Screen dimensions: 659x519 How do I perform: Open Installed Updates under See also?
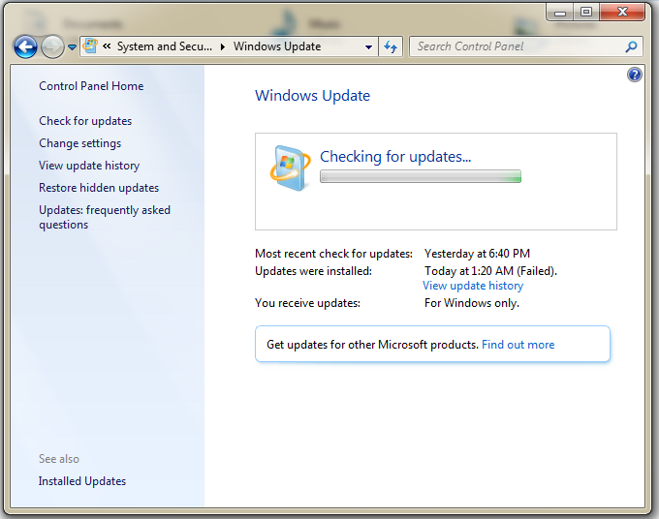click(x=82, y=481)
